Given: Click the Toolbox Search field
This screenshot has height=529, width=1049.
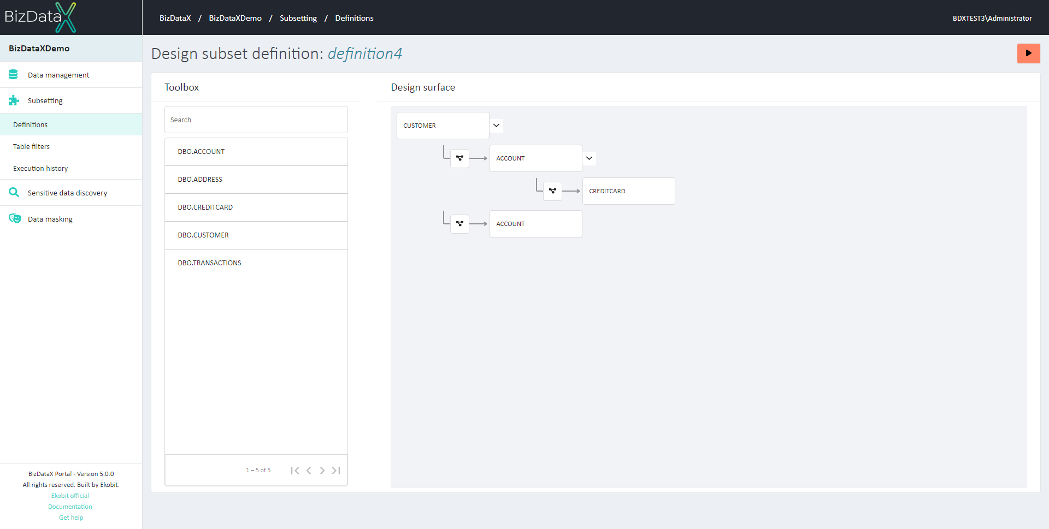Looking at the screenshot, I should (256, 120).
